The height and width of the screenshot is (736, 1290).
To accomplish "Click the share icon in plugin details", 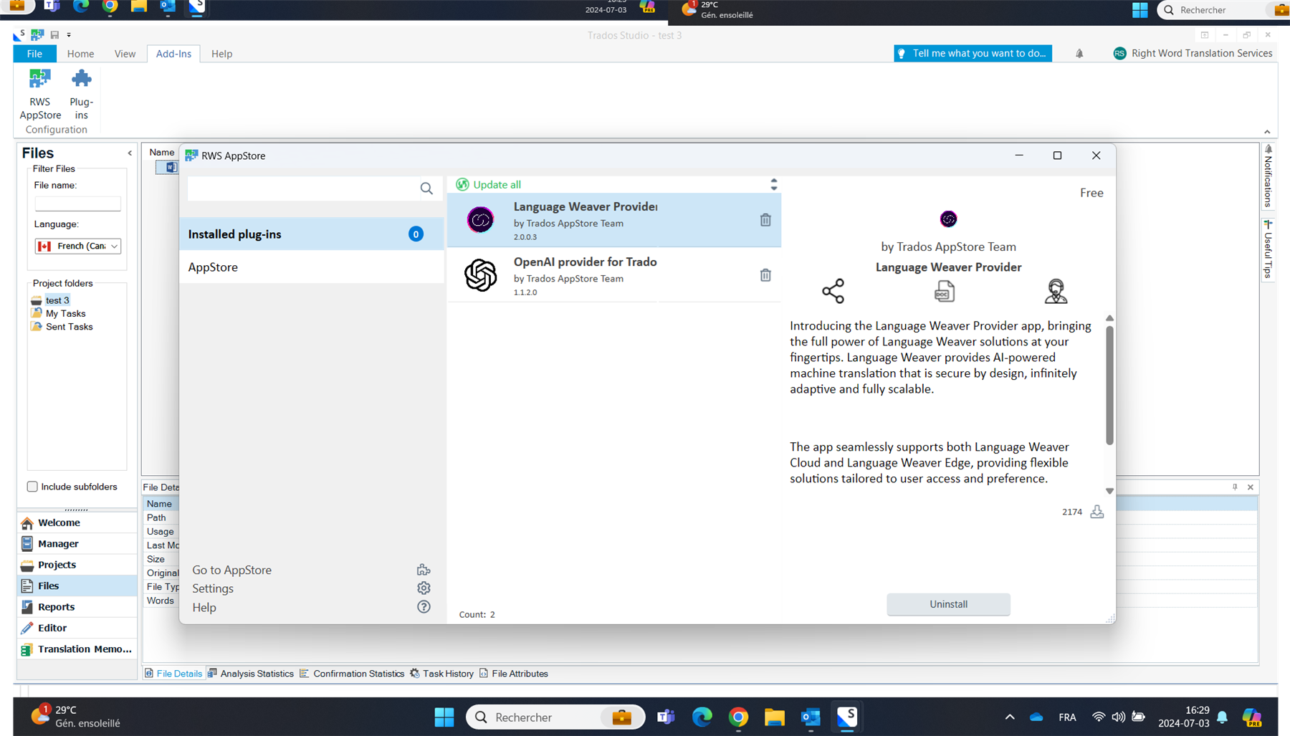I will 833,291.
